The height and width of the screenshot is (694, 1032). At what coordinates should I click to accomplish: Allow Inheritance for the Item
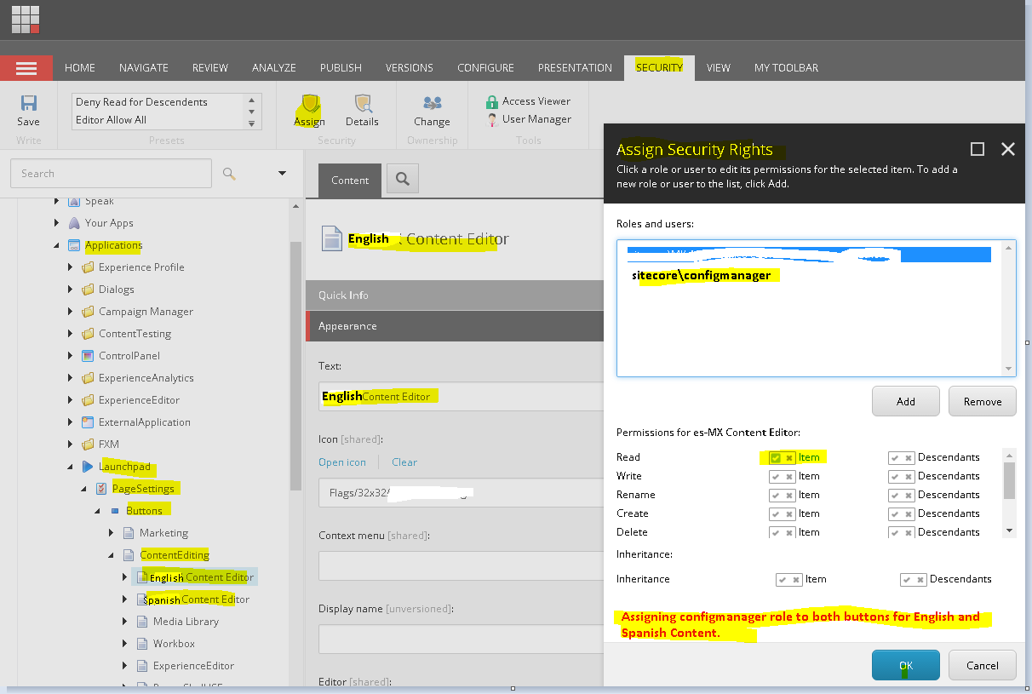coord(783,579)
